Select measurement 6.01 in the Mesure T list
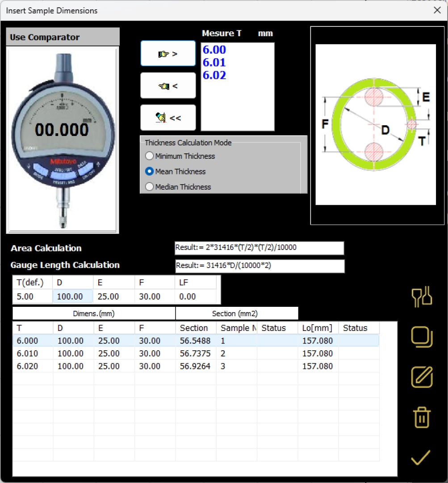Viewport: 448px width, 483px height. (214, 62)
